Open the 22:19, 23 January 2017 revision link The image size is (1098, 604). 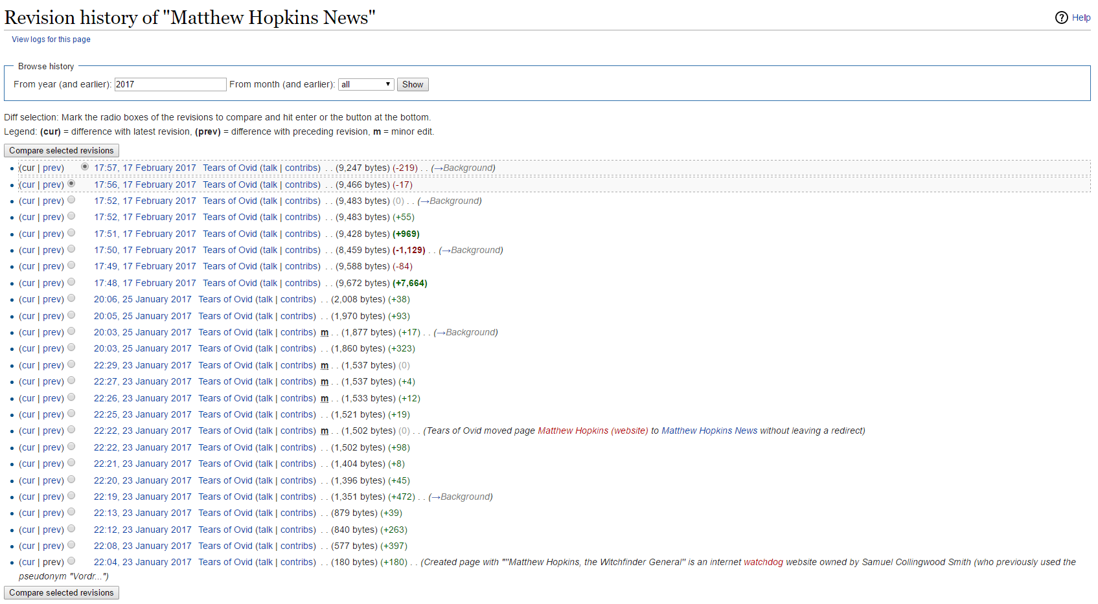(143, 497)
